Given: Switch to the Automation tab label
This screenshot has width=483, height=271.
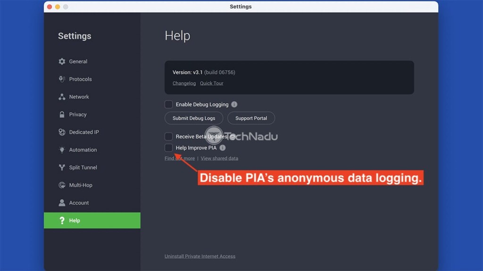Looking at the screenshot, I should click(83, 150).
